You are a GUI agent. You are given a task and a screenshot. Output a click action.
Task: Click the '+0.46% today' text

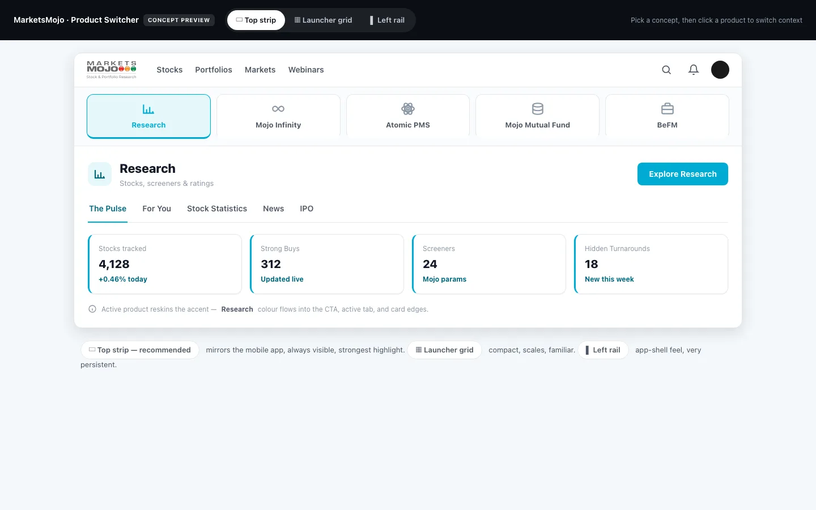(x=123, y=279)
